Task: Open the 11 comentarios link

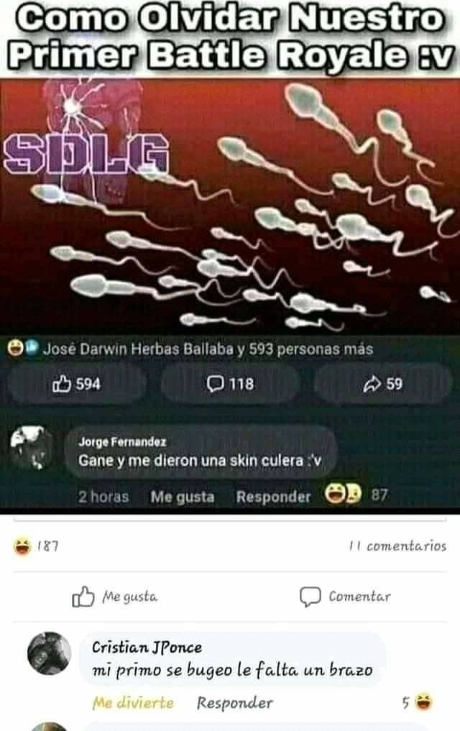Action: point(397,546)
